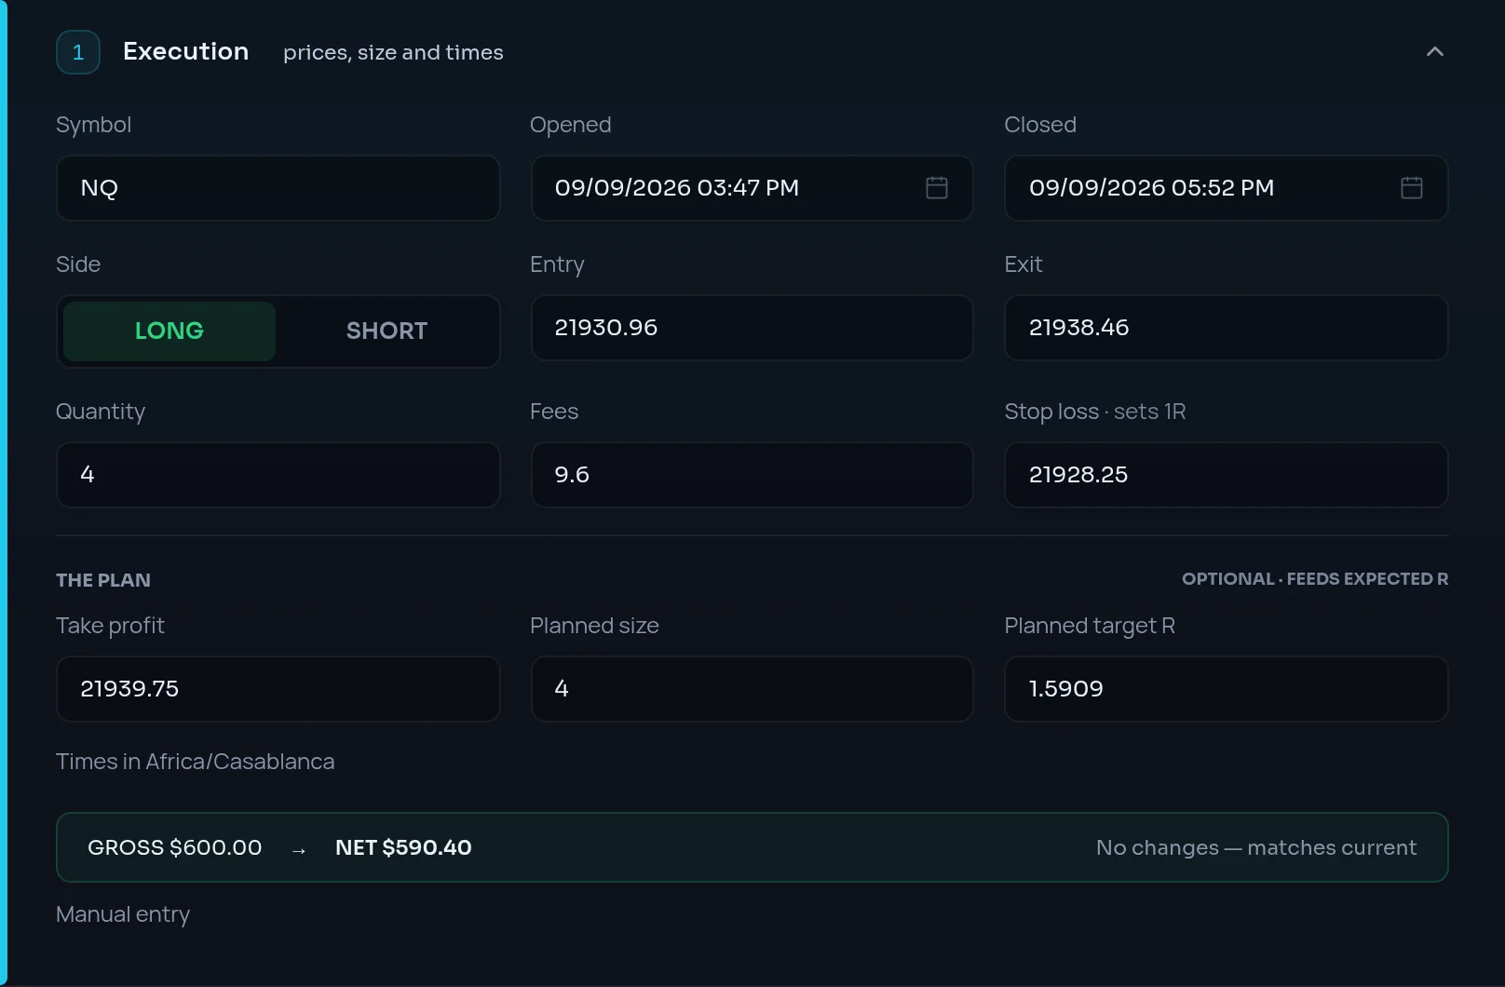Select the SHORT side option
Image resolution: width=1505 pixels, height=987 pixels.
[386, 331]
